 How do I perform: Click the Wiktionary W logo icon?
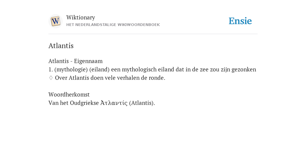click(x=55, y=21)
